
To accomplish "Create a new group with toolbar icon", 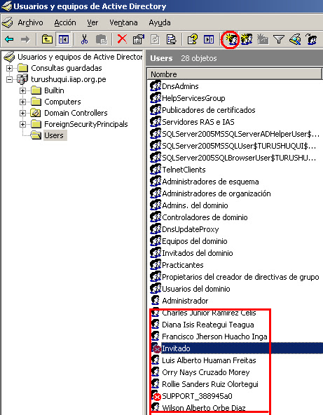I will pos(247,40).
